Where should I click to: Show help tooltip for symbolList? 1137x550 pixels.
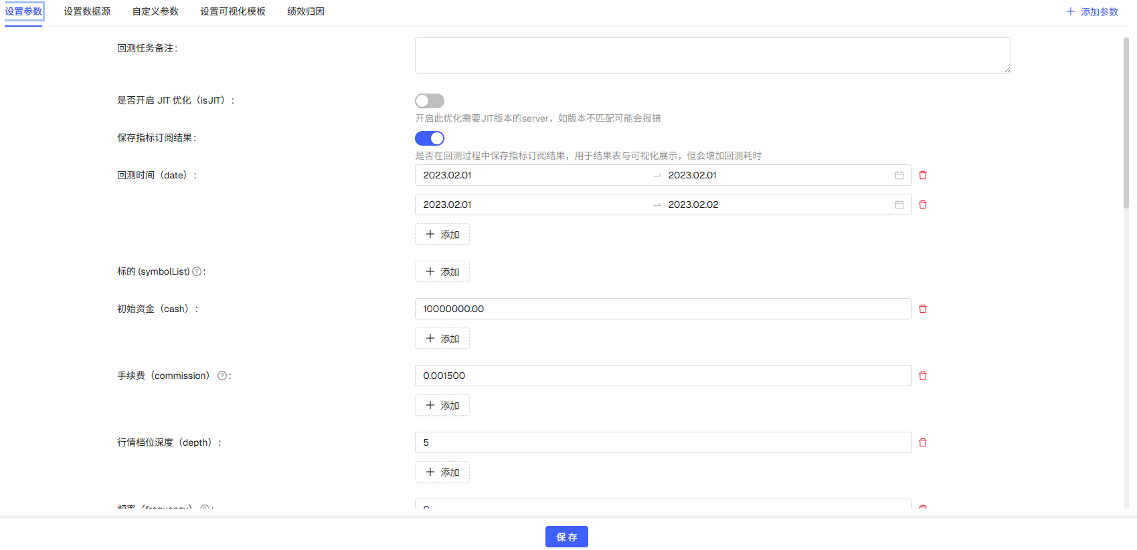click(197, 271)
